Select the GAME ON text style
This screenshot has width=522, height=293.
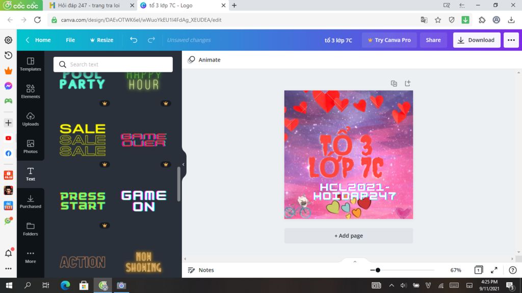143,200
